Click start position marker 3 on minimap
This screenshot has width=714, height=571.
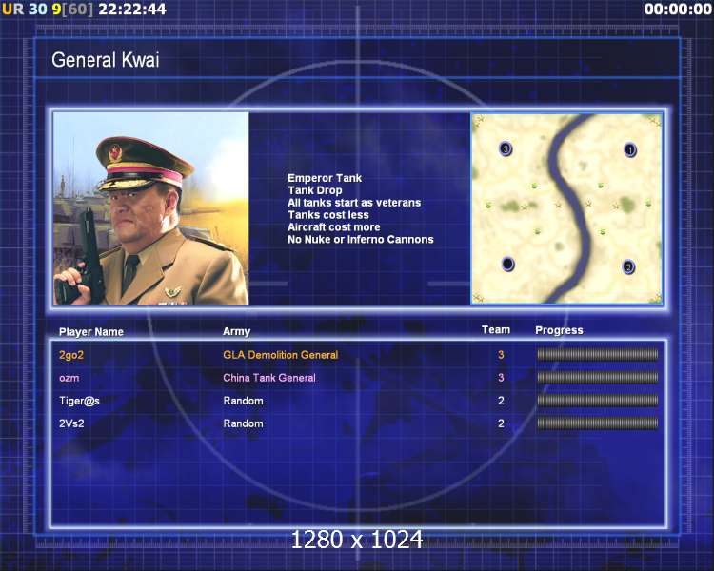[x=506, y=148]
